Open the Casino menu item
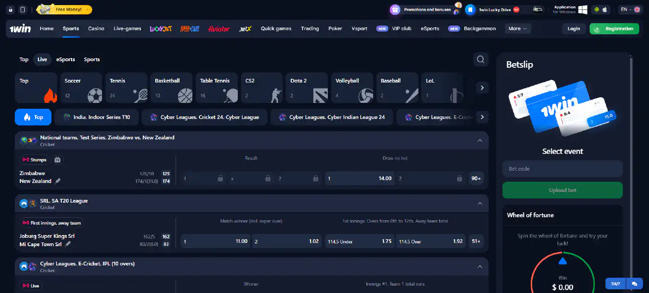The height and width of the screenshot is (293, 649). [96, 28]
